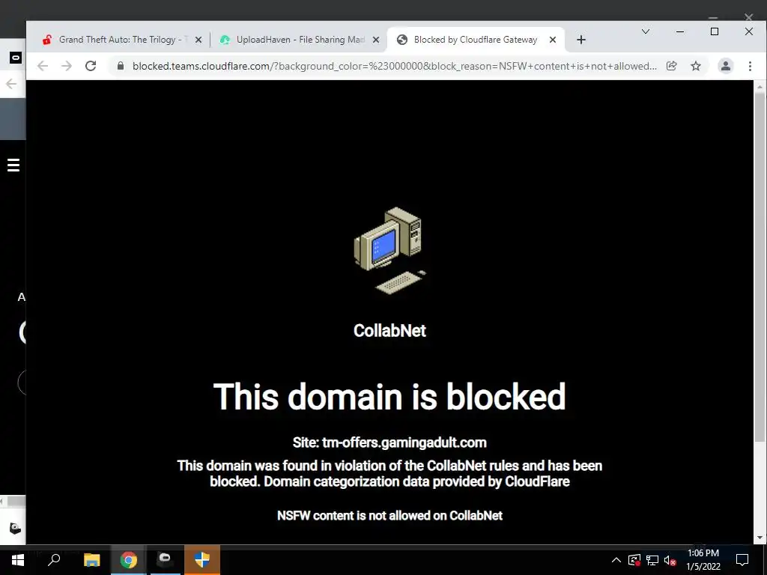
Task: View site lock security info
Action: click(x=121, y=66)
